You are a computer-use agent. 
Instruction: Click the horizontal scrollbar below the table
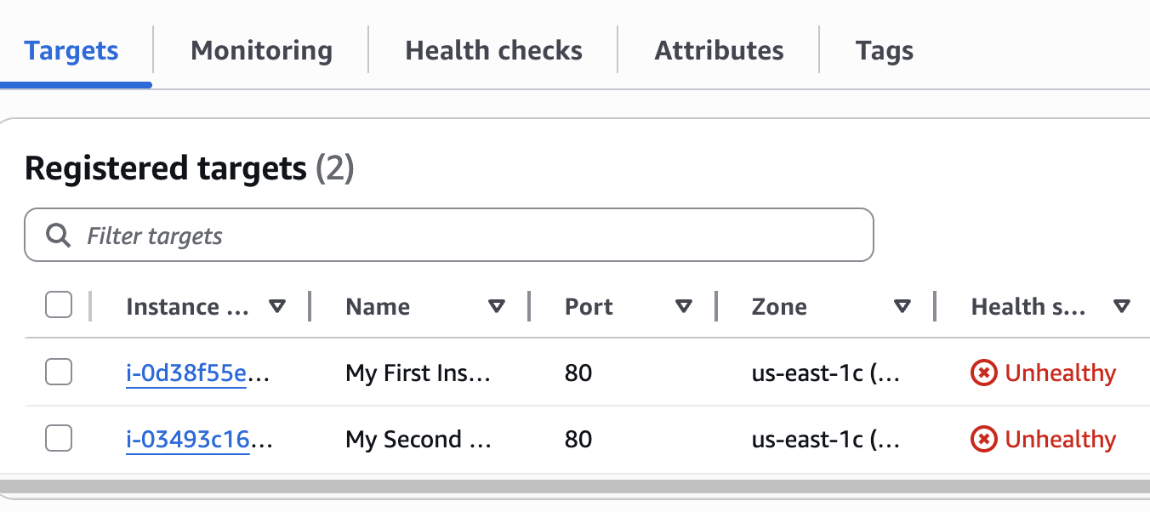pos(575,486)
